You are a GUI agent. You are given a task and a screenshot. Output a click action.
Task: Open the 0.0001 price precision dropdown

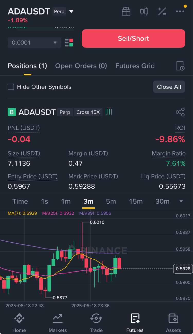(x=34, y=43)
